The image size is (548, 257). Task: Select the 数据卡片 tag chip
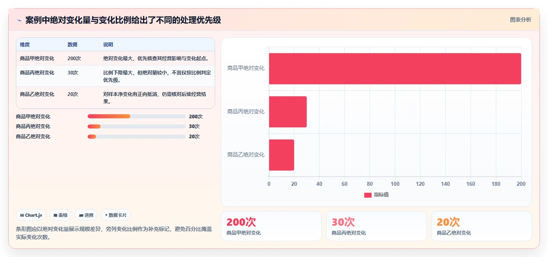tap(116, 215)
